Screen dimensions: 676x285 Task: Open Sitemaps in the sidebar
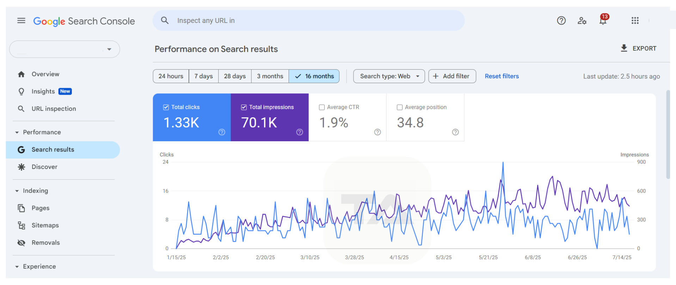point(45,225)
